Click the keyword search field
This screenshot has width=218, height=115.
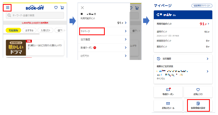[x=35, y=16]
